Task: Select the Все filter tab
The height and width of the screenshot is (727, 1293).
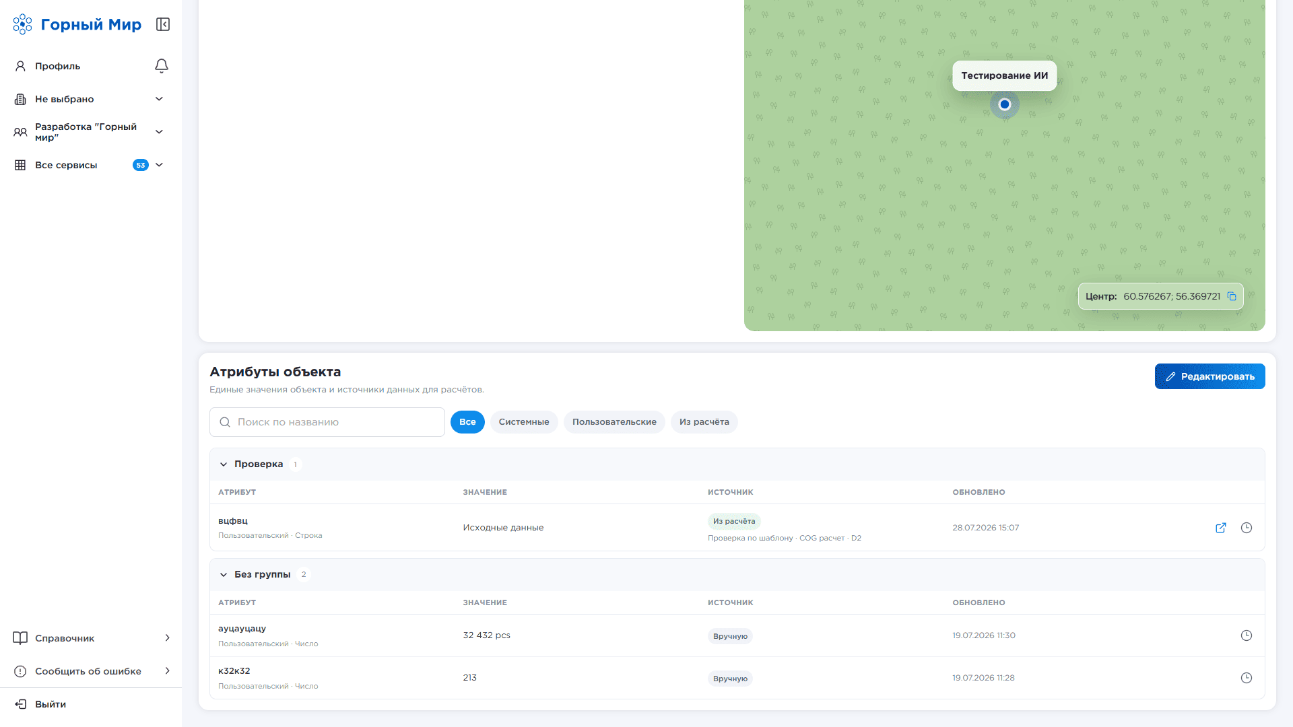Action: point(467,422)
